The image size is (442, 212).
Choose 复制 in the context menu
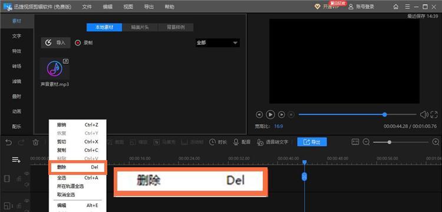78,150
